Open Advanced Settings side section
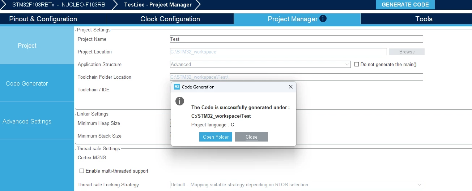Viewport: 472px width, 191px height. point(27,121)
